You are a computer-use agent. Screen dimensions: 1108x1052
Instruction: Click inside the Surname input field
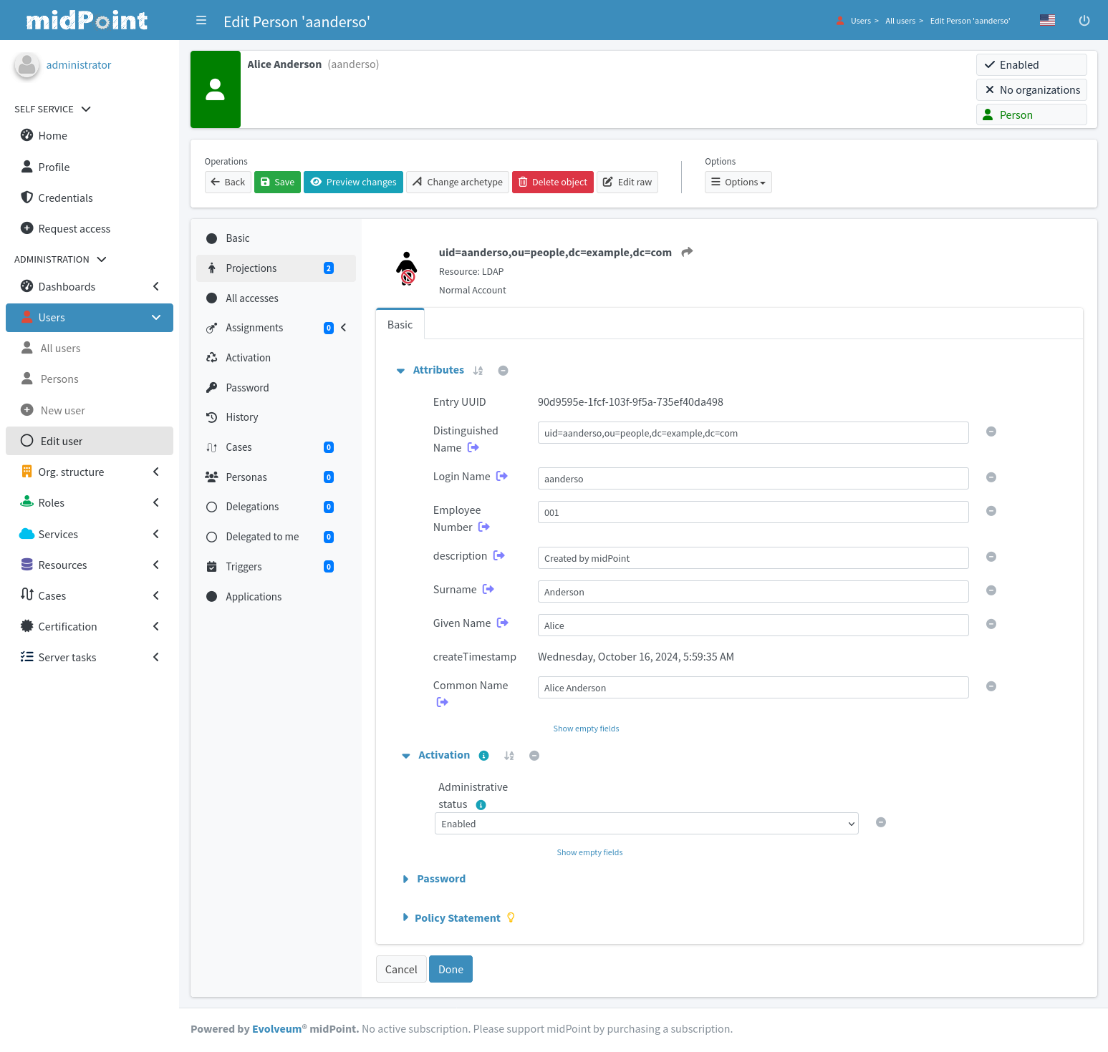pos(752,591)
